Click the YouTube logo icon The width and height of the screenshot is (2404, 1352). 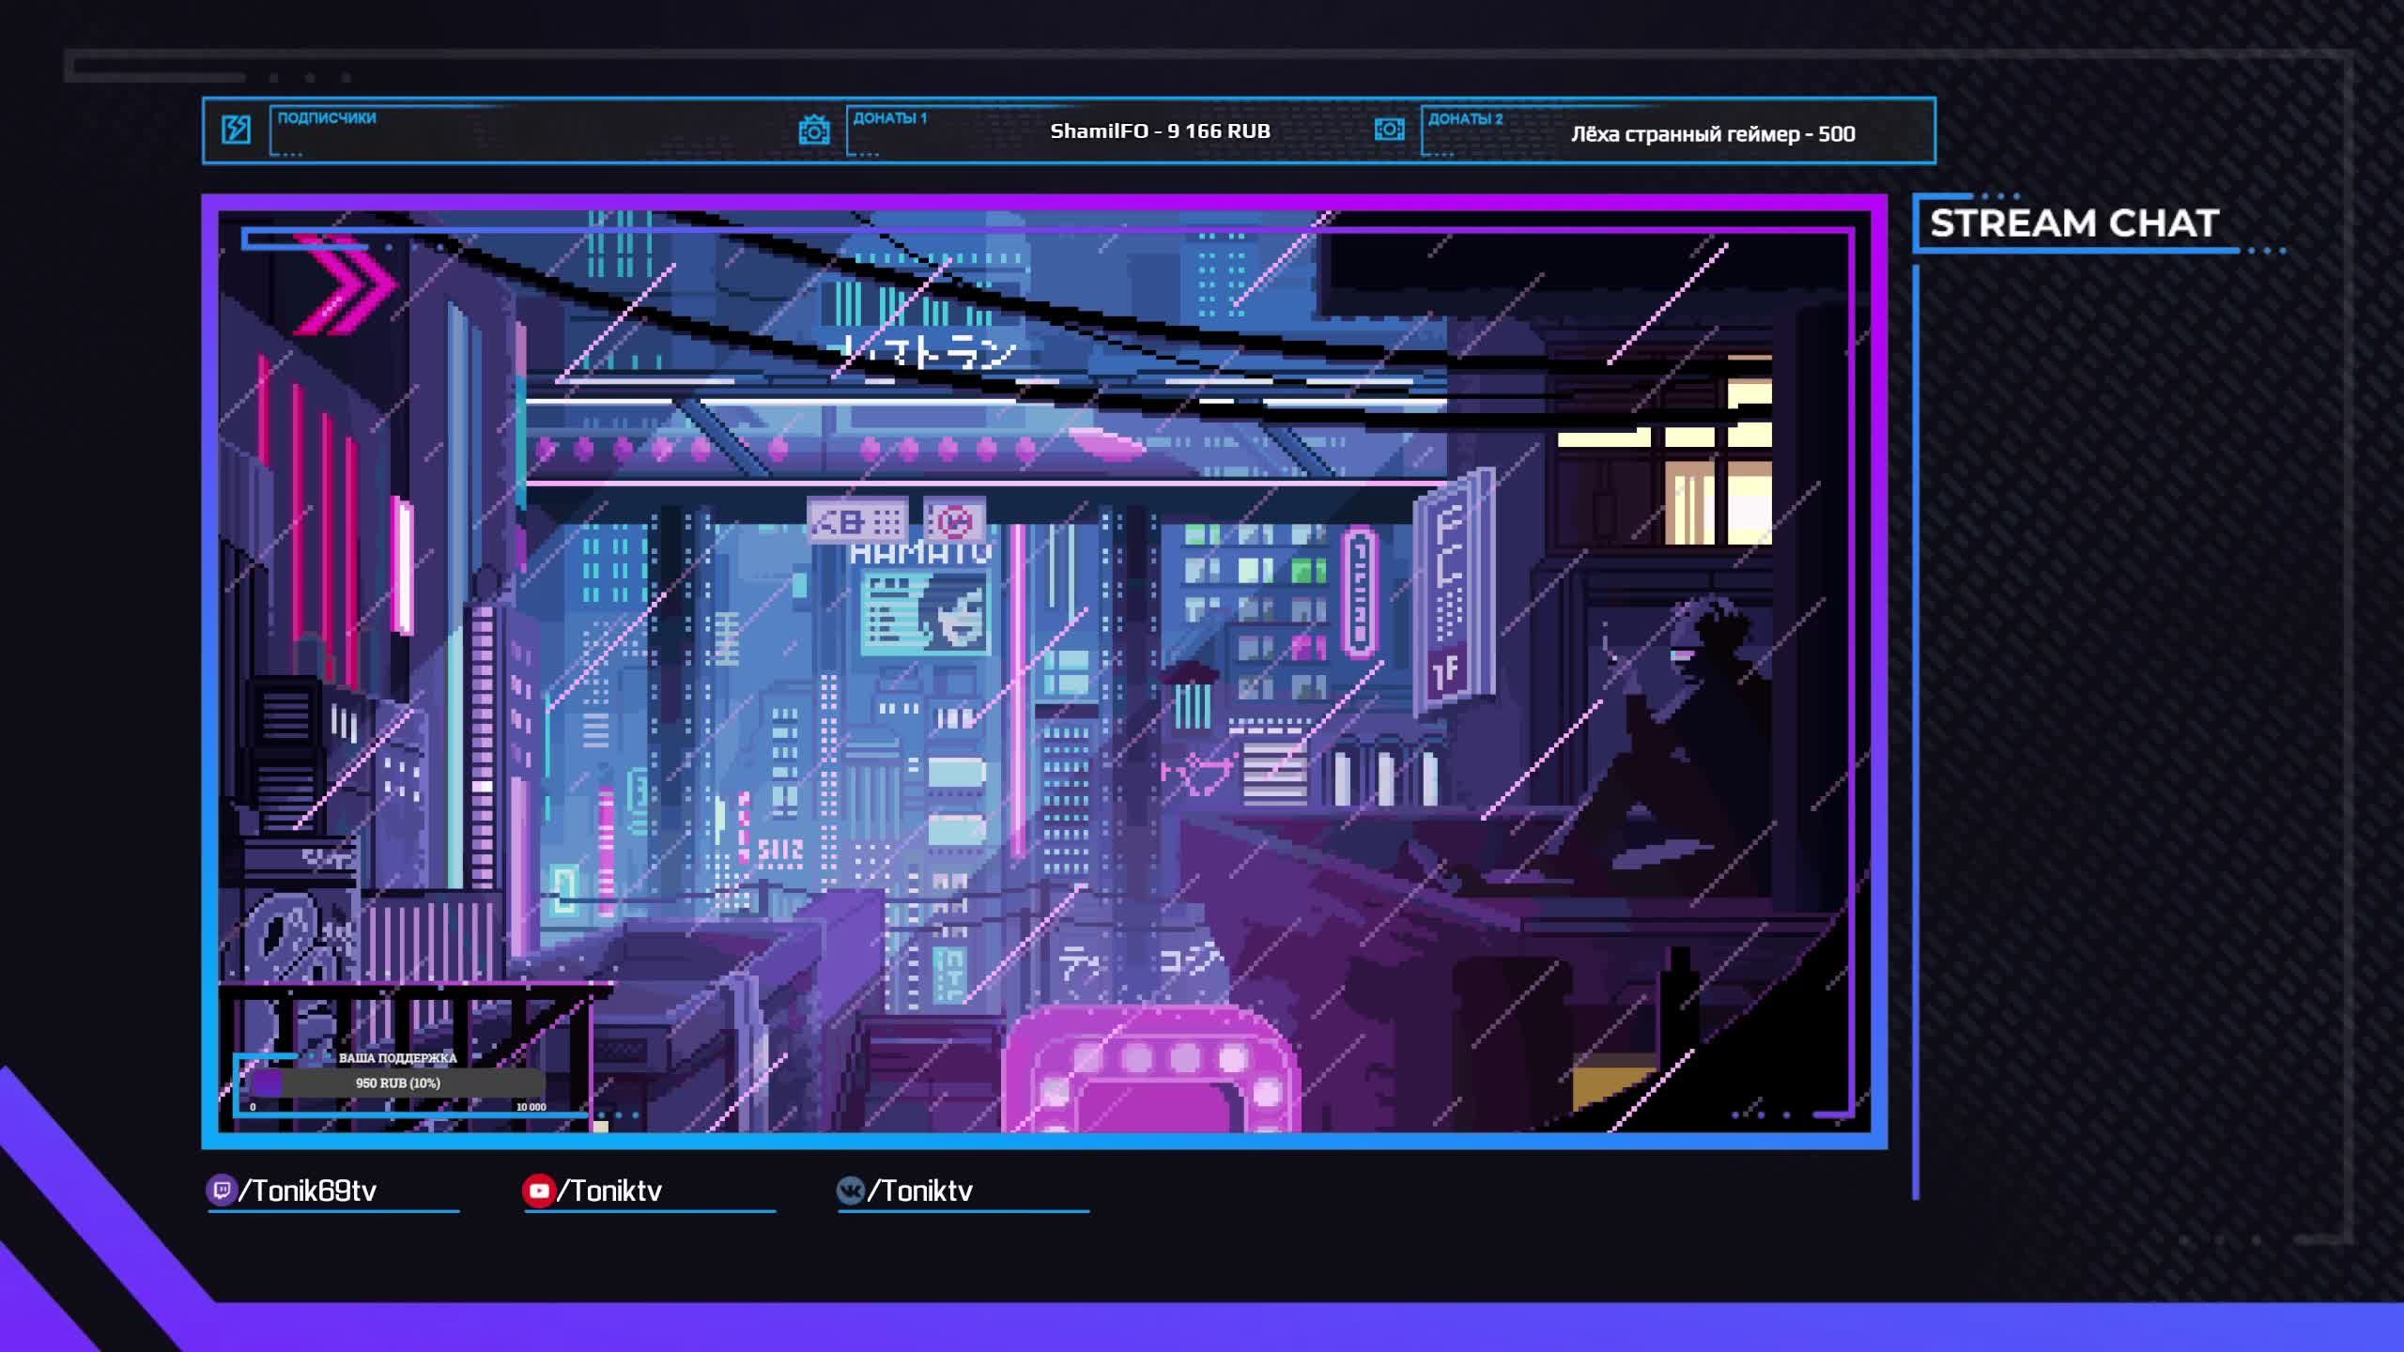538,1191
